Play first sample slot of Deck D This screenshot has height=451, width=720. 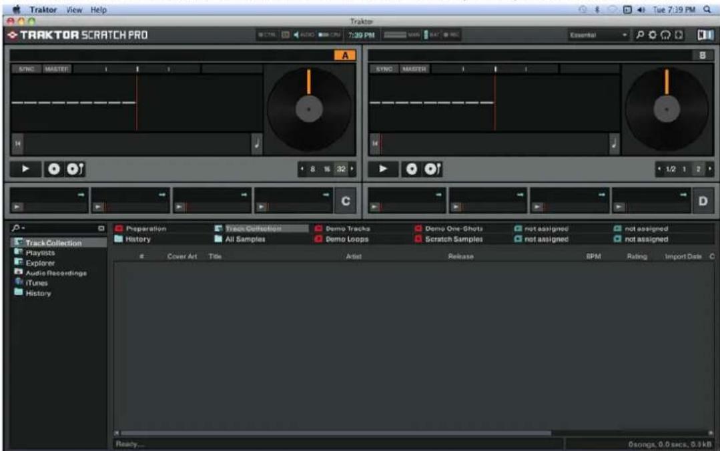point(375,207)
